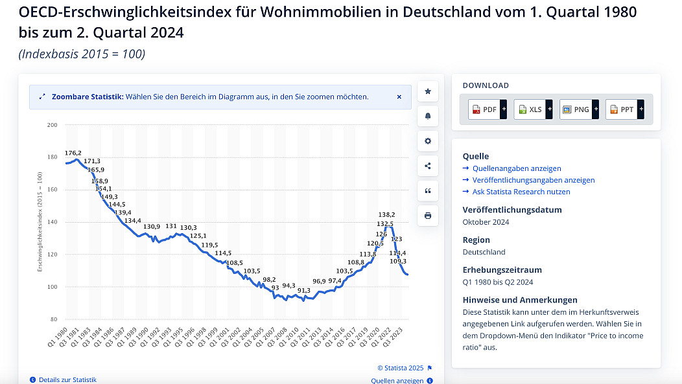Click the citation quote icon
Viewport: 682px width, 384px height.
pos(427,191)
